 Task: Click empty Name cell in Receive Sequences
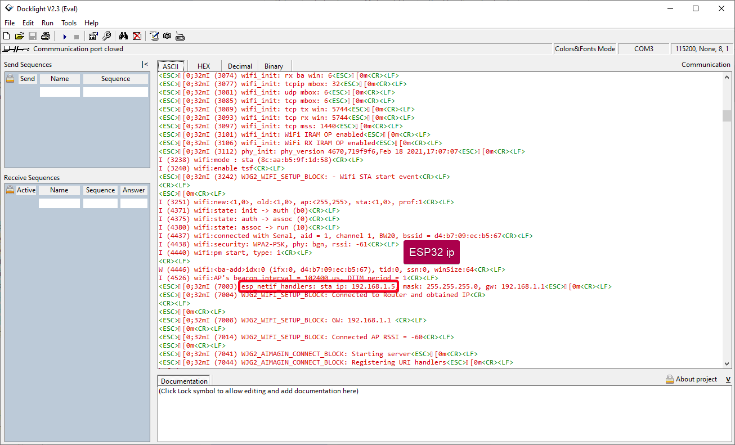[x=59, y=203]
